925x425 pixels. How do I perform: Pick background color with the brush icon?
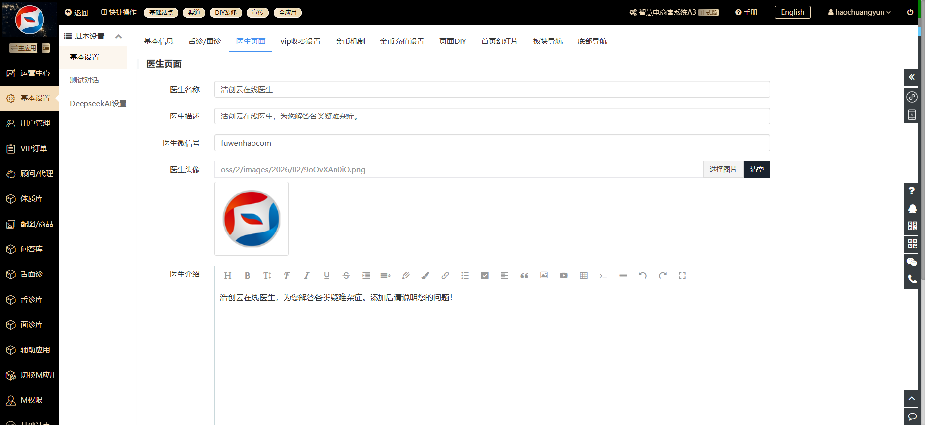pyautogui.click(x=425, y=276)
